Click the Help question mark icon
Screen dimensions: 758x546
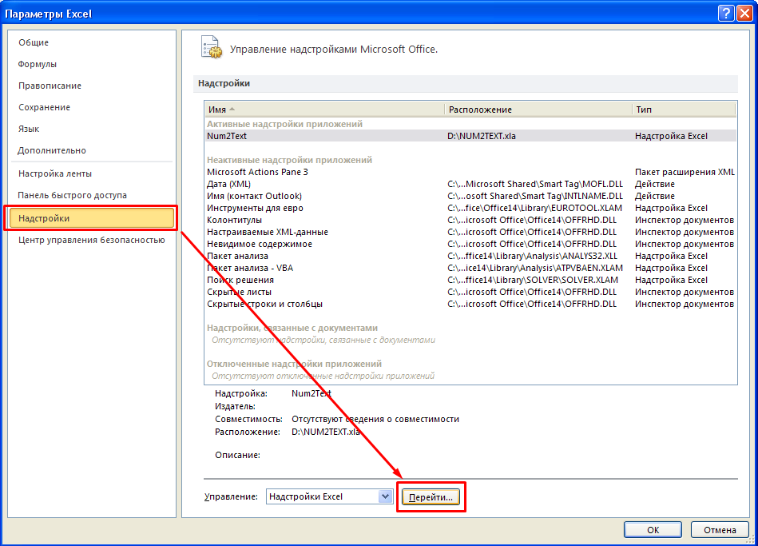(725, 14)
